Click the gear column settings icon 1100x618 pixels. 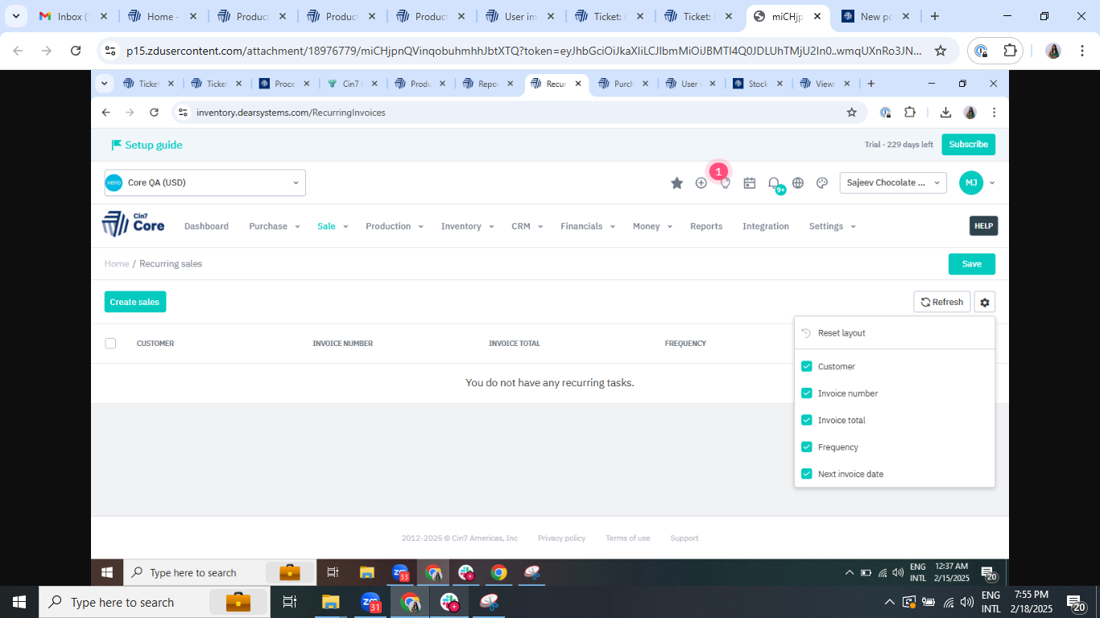click(x=984, y=302)
